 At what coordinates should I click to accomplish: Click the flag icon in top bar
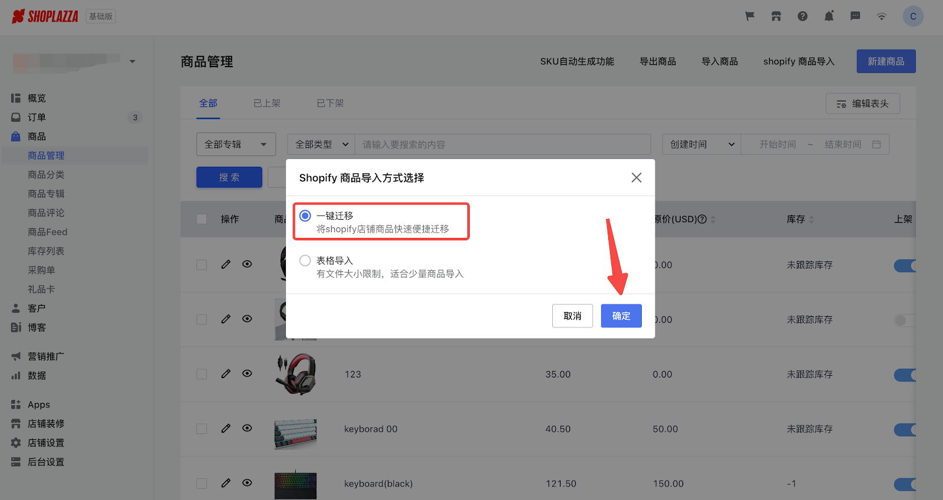750,16
